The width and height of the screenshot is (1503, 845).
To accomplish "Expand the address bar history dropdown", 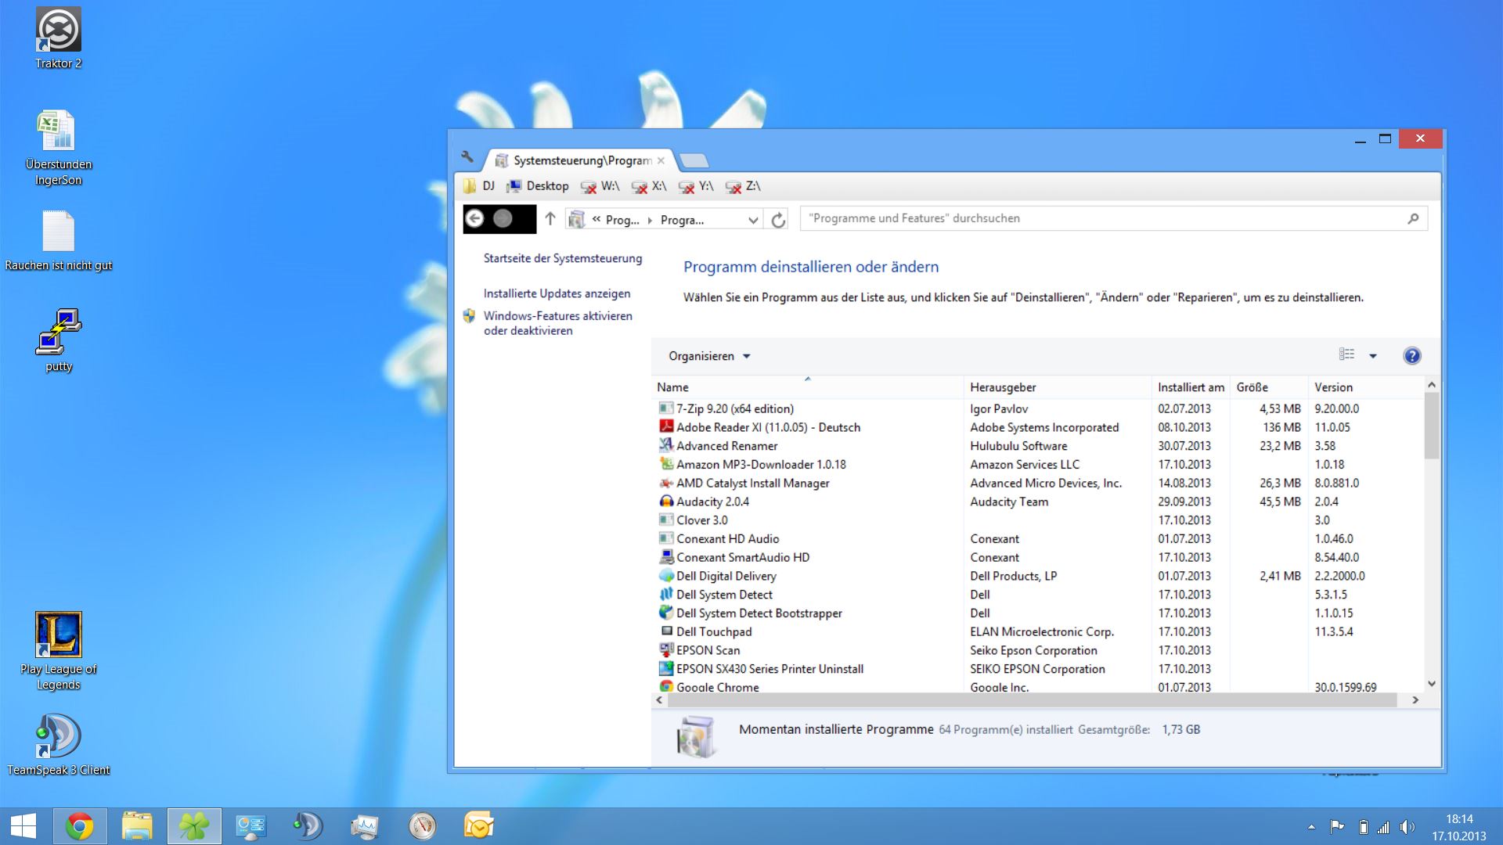I will coord(752,220).
